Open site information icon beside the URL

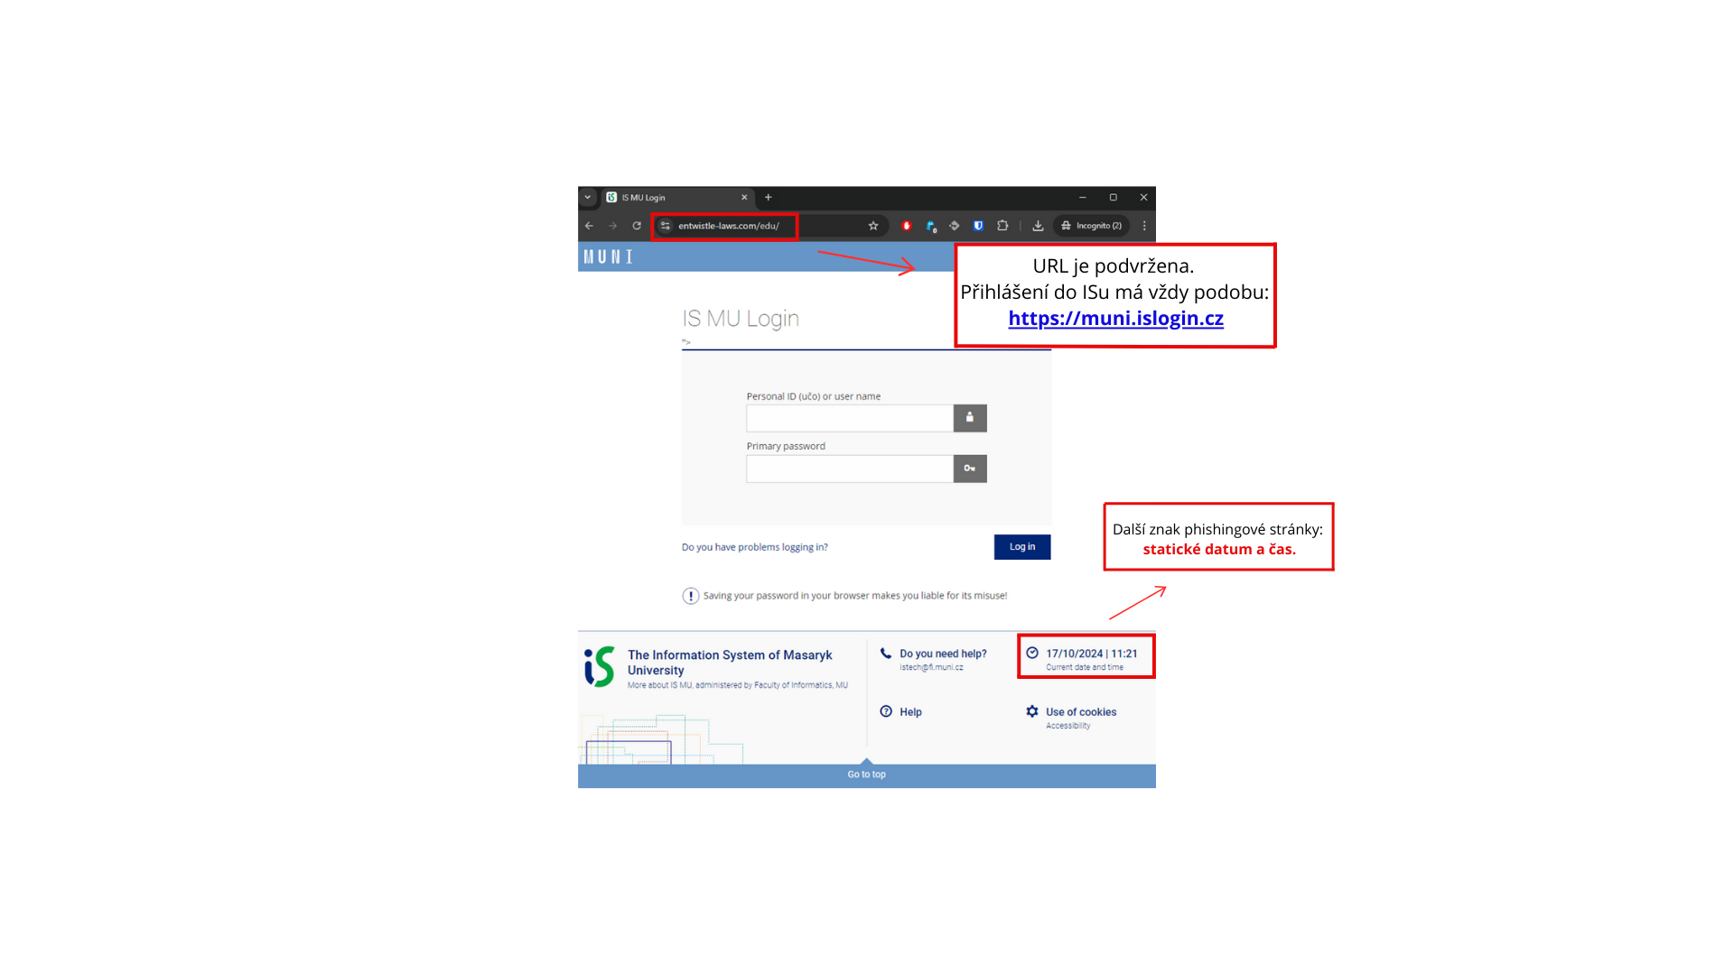[666, 226]
